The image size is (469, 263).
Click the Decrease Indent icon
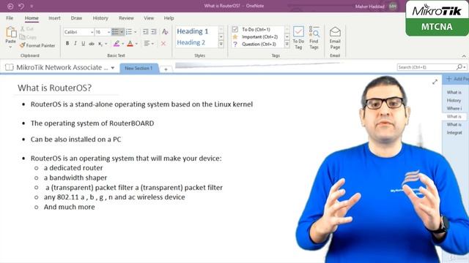146,32
